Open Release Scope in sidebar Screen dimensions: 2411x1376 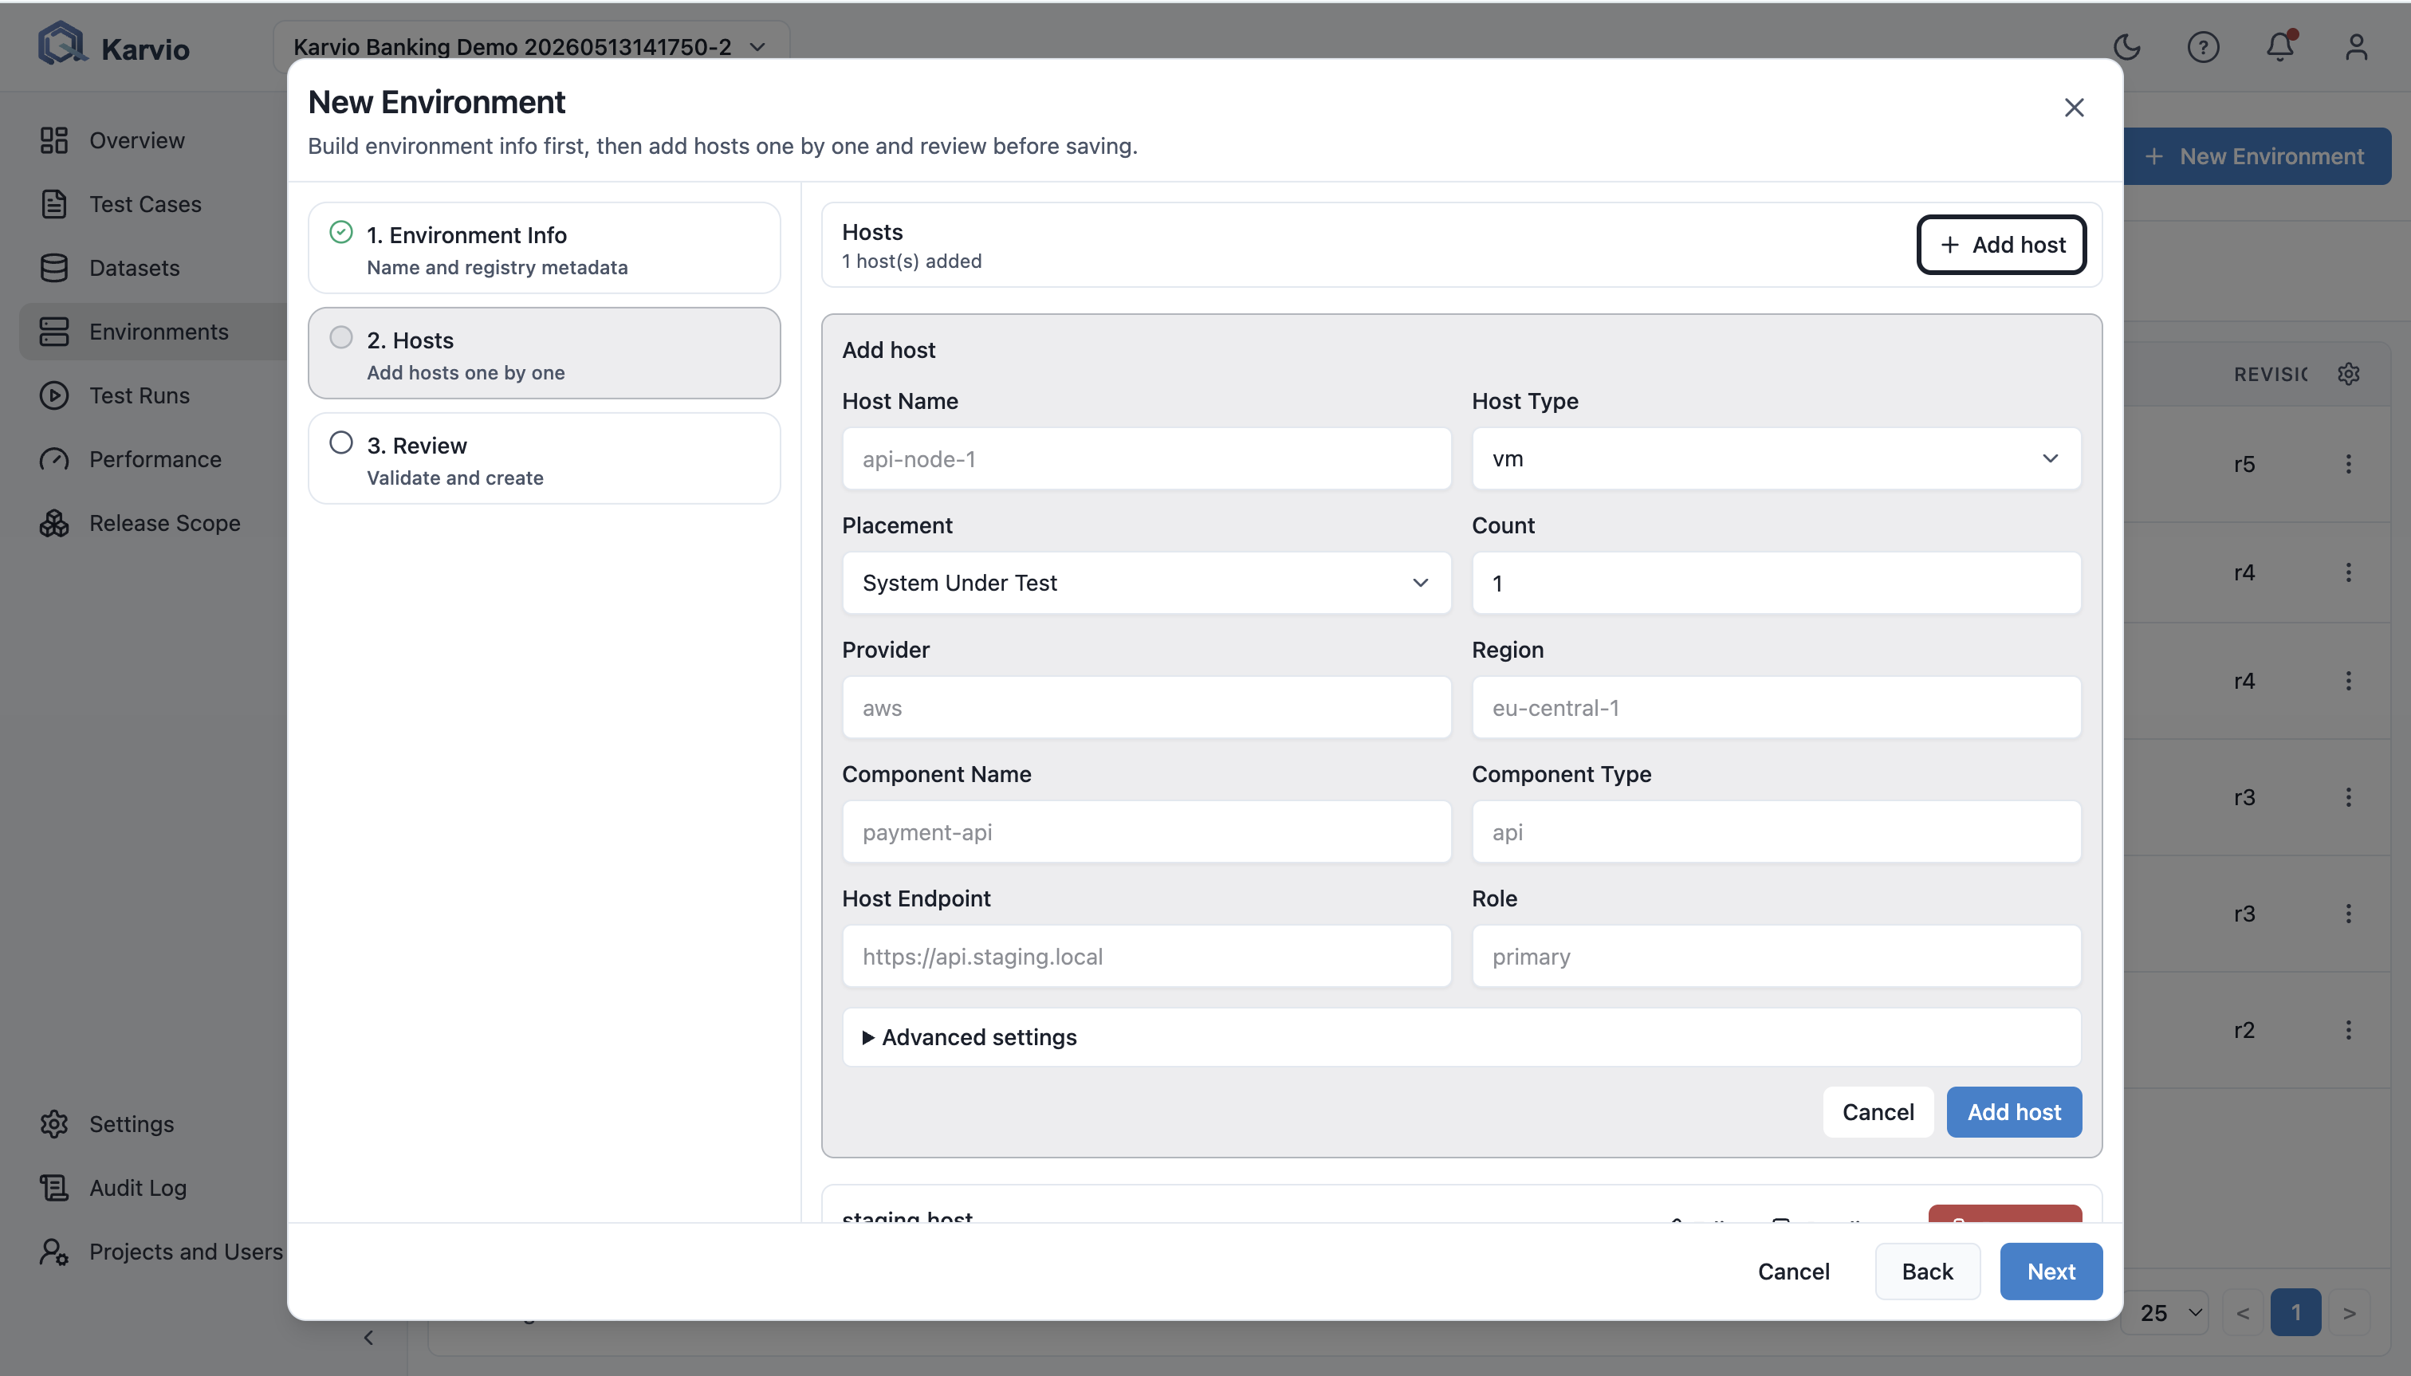coord(164,523)
